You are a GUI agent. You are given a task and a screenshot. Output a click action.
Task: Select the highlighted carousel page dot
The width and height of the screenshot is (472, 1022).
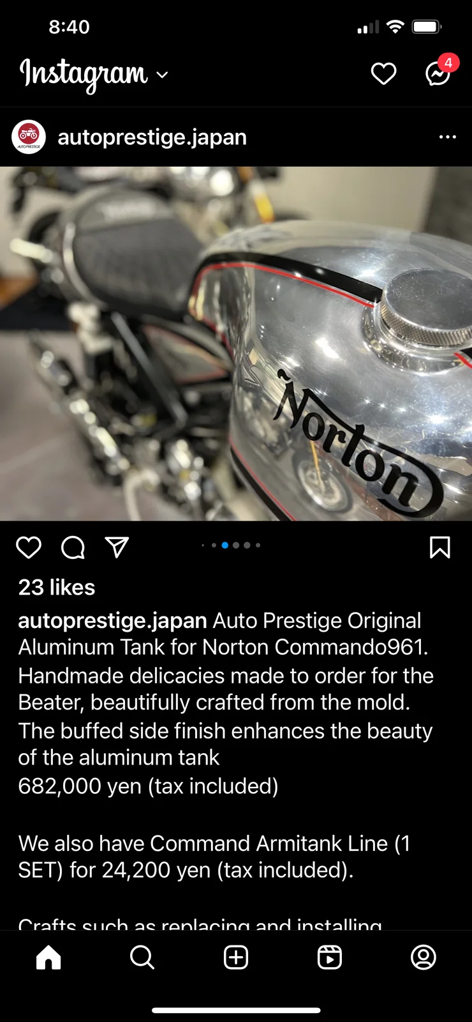pos(225,545)
